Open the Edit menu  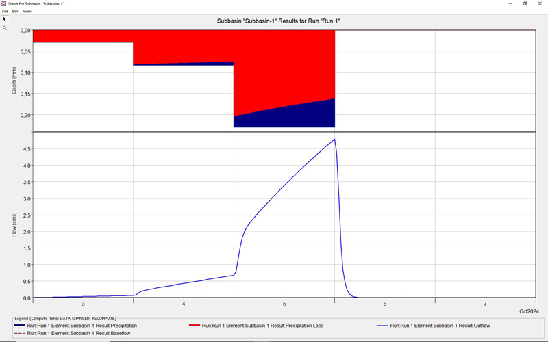pos(15,12)
